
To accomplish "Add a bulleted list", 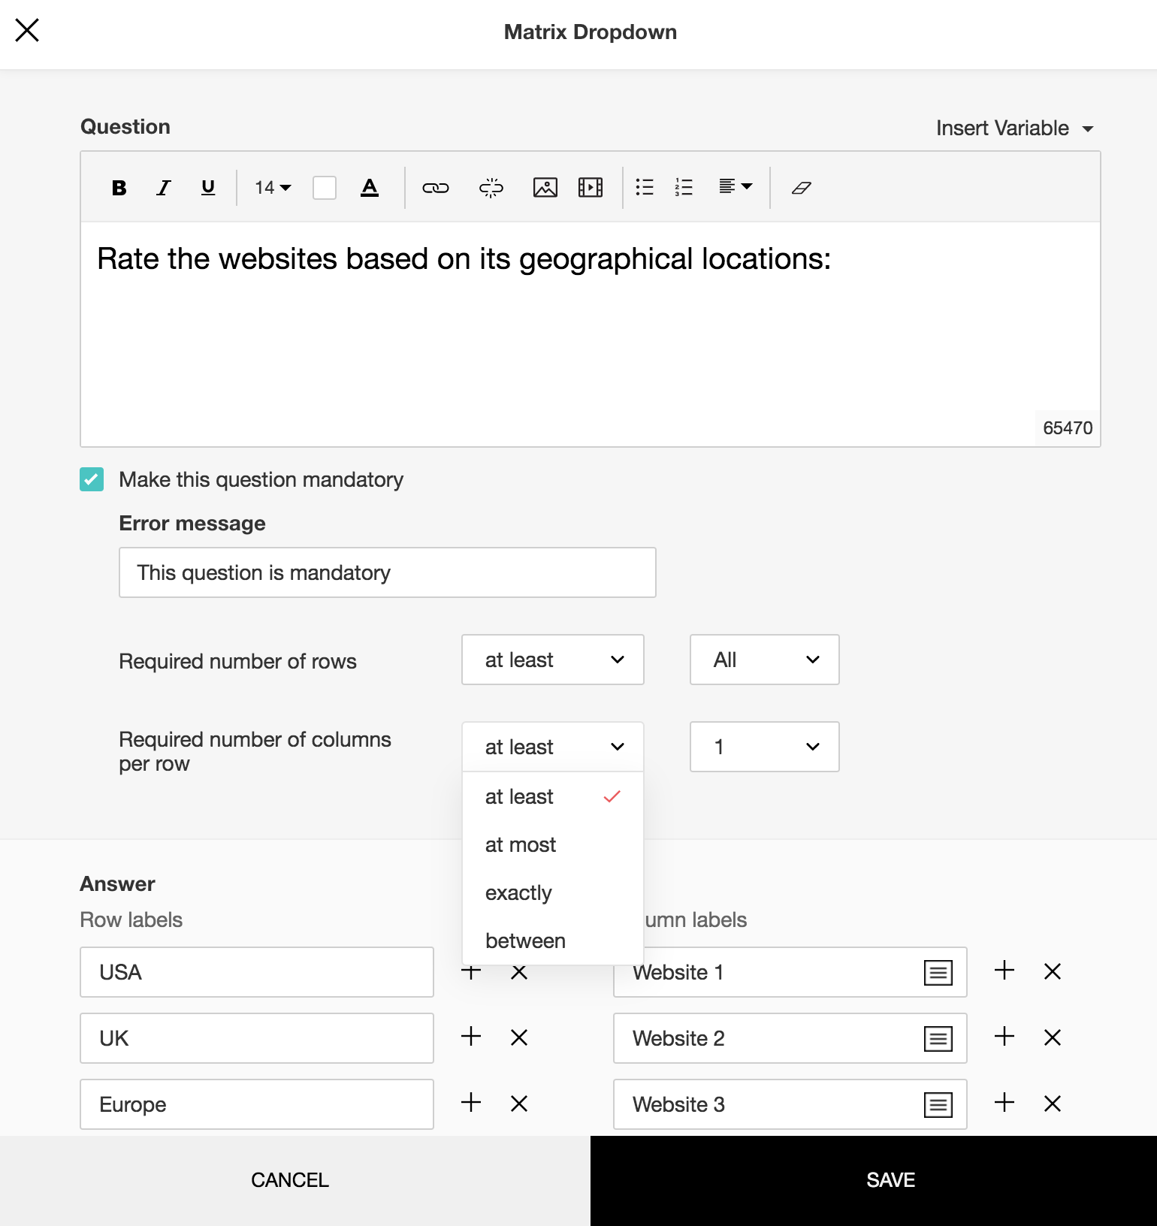I will (x=645, y=187).
